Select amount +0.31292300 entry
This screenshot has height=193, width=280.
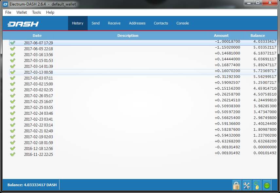click(x=227, y=77)
